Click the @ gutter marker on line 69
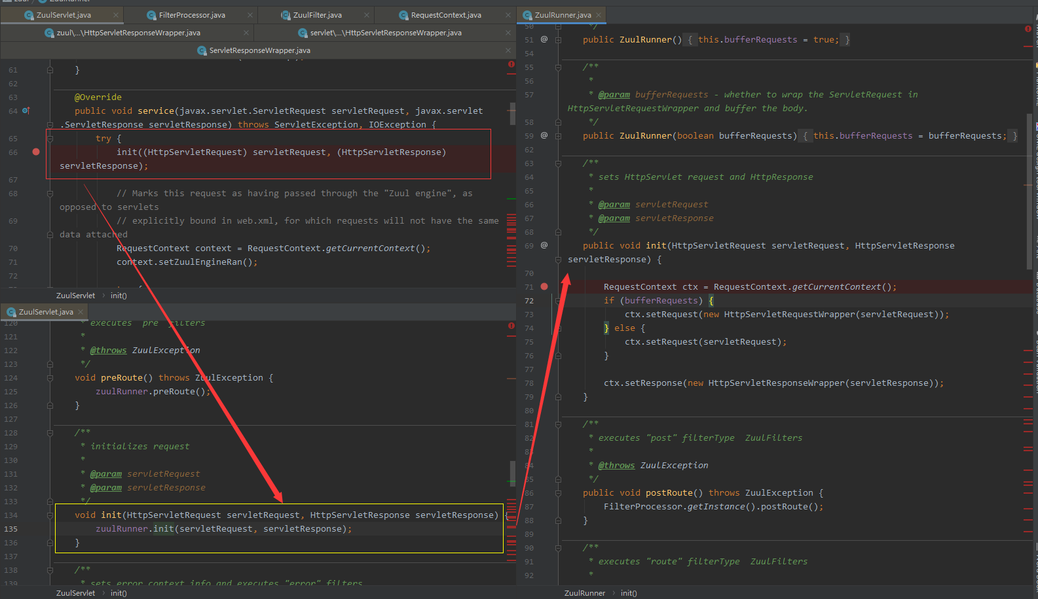The image size is (1038, 599). (544, 245)
